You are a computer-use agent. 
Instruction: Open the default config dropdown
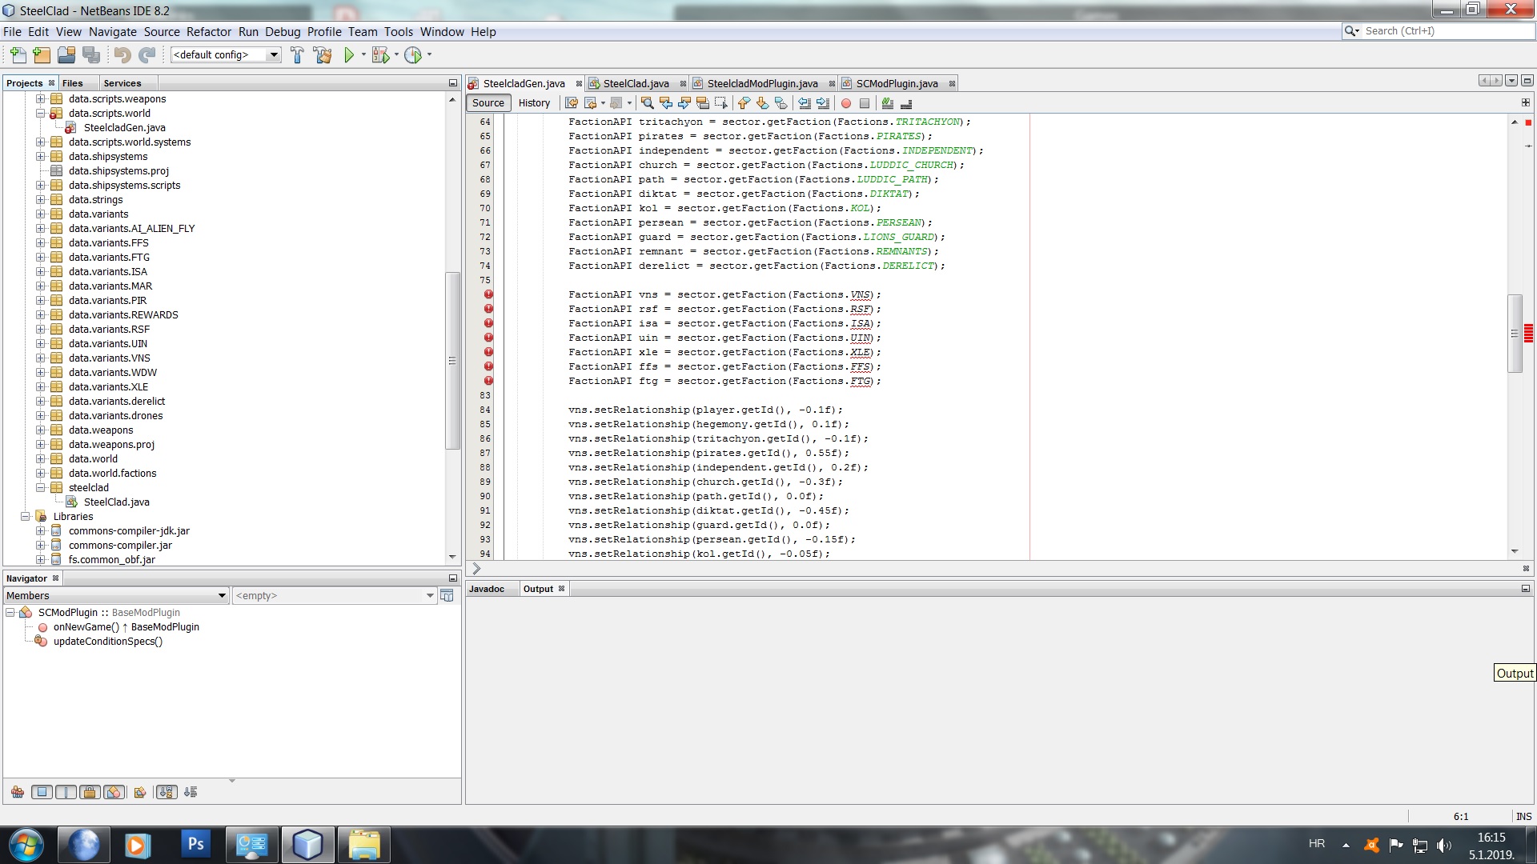coord(274,55)
